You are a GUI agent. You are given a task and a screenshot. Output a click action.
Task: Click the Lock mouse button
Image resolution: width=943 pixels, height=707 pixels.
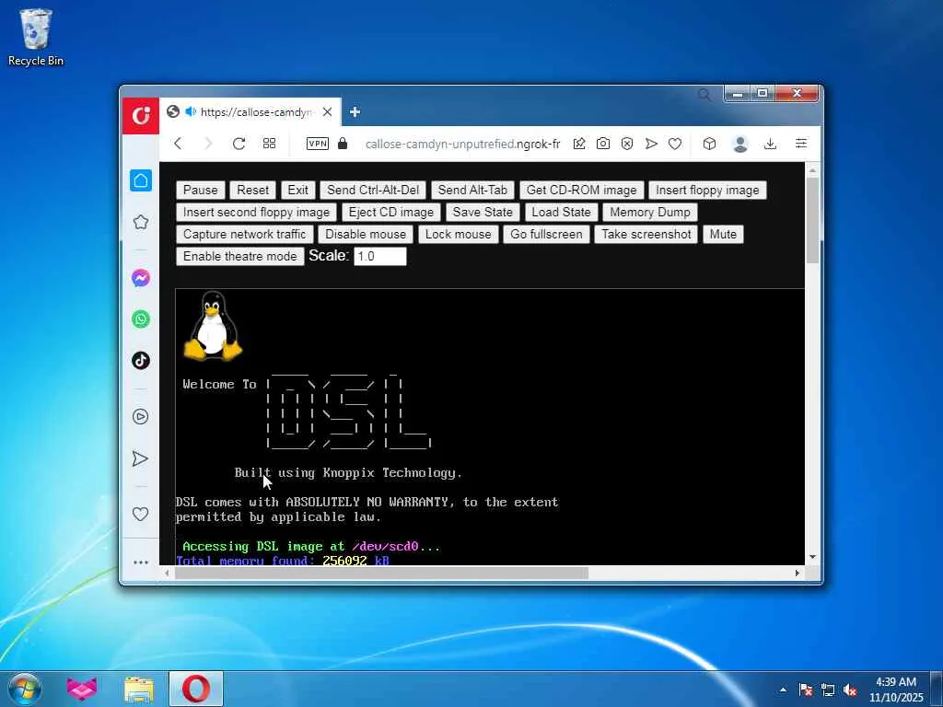click(459, 235)
